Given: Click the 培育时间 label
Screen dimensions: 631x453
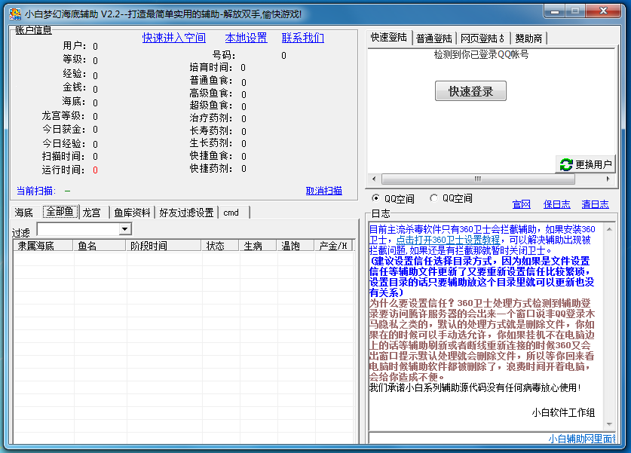Looking at the screenshot, I should click(x=211, y=67).
